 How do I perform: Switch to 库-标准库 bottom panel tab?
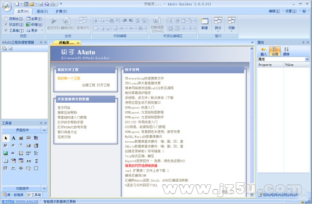coord(13,195)
